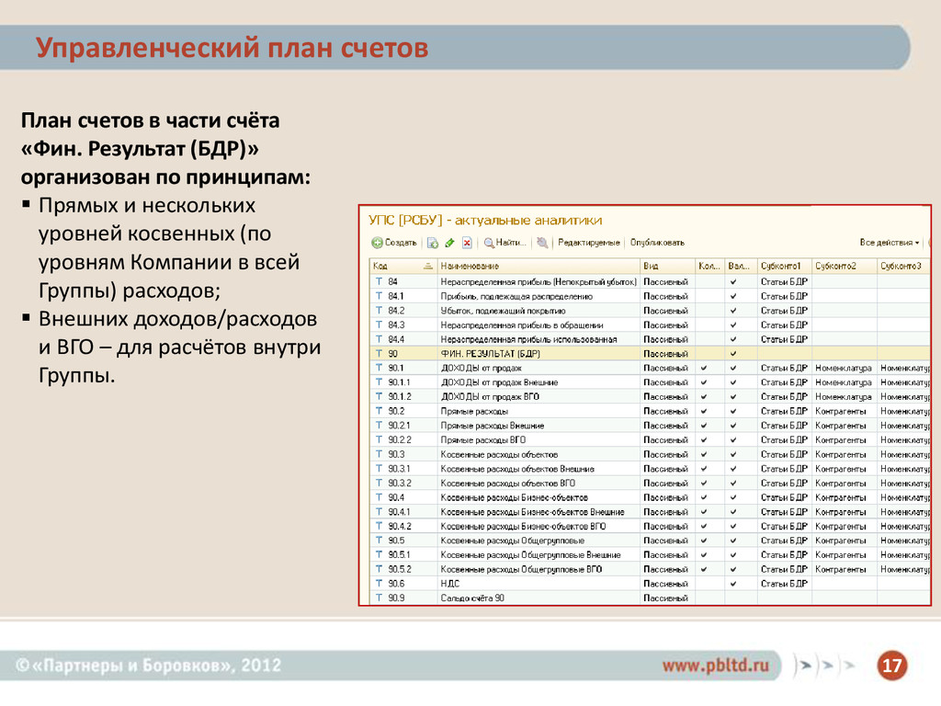941x706 pixels.
Task: Click the Редактируемые button
Action: 589,243
